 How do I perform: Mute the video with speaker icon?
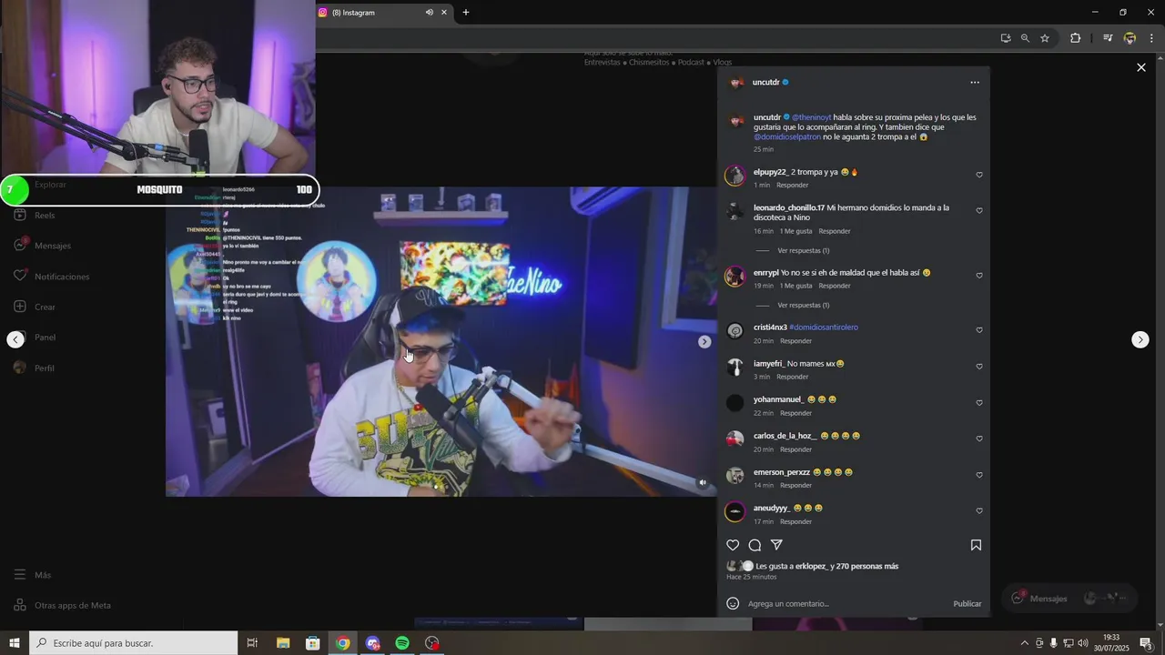[702, 482]
